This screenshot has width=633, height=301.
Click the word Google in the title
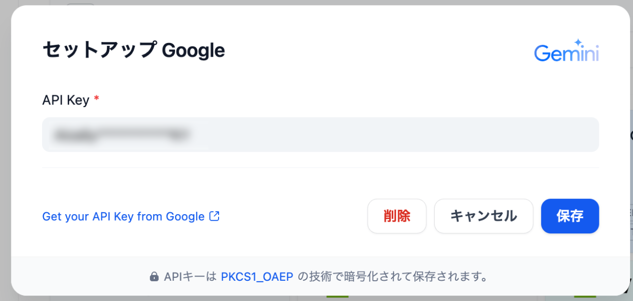193,50
